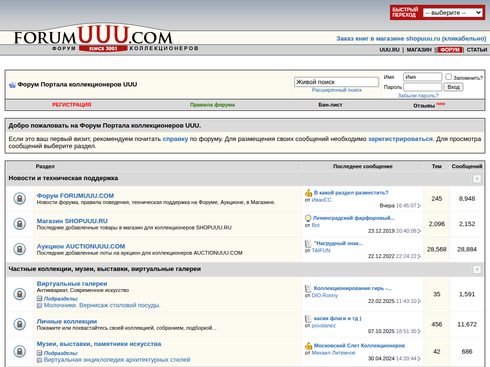Click post icon beside 'каски флаги и тд'
Image resolution: width=490 pixels, height=367 pixels.
pos(309,319)
